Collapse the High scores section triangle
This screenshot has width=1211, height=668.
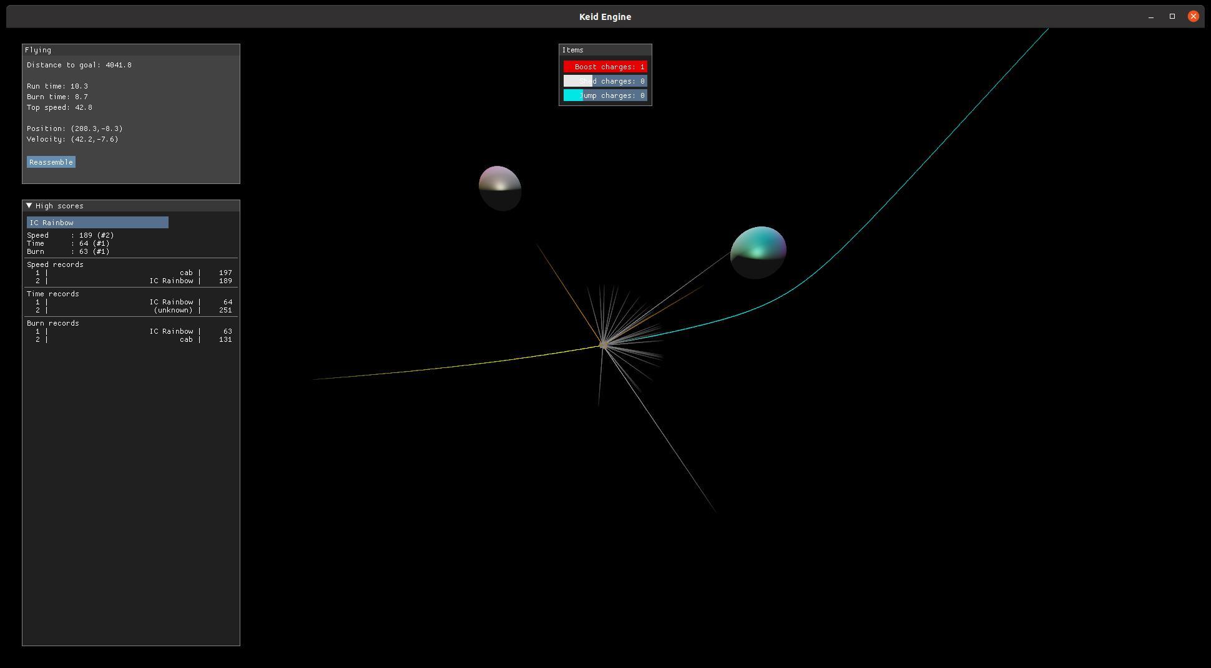pos(29,206)
